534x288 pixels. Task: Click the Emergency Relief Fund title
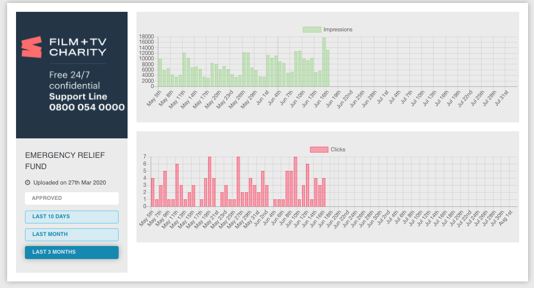point(65,161)
